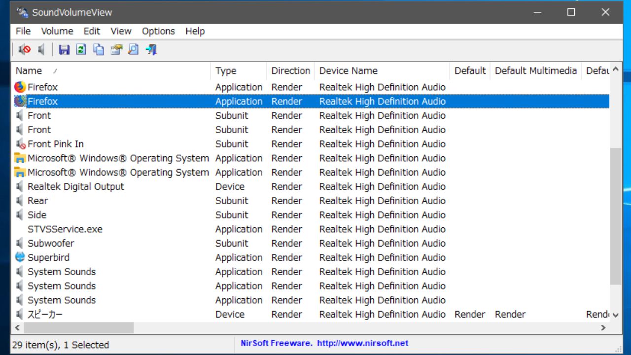Select the Realtek Digital Output row name
Image resolution: width=631 pixels, height=355 pixels.
76,186
